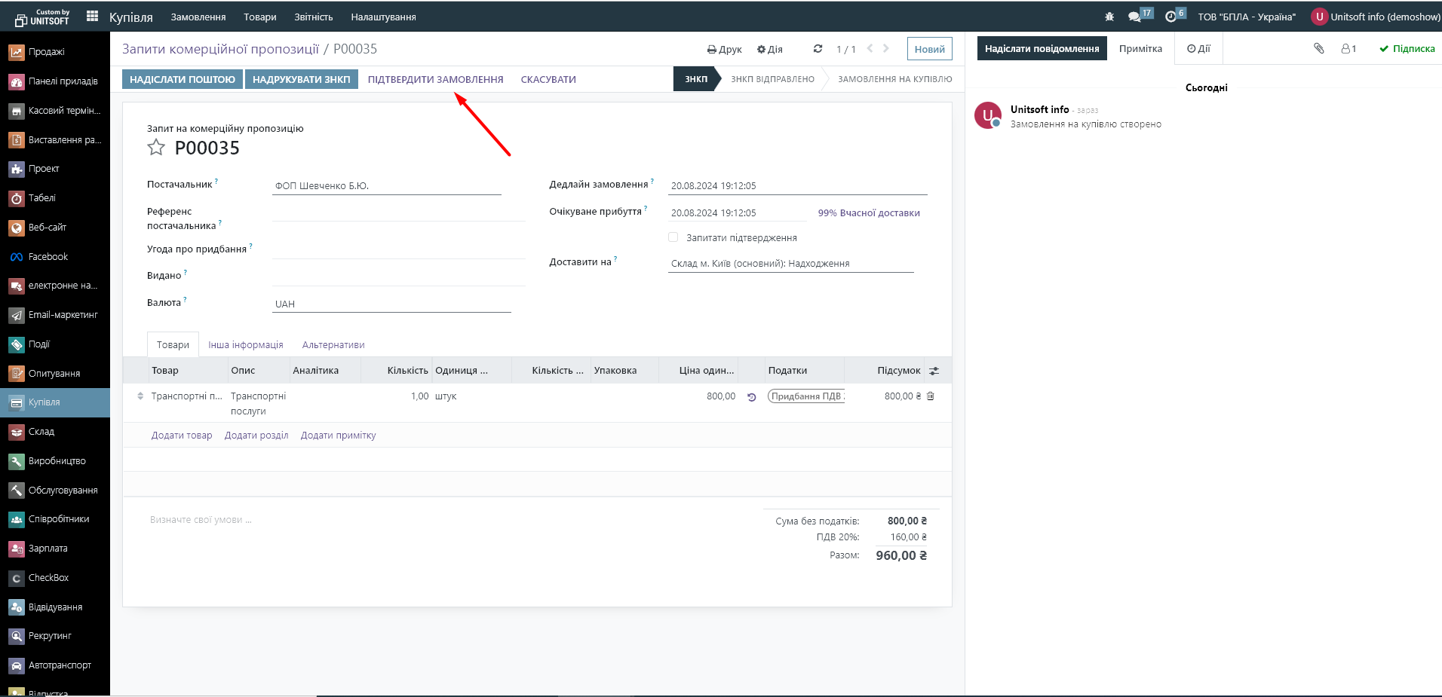Open the activities clock icon with badge 6
The height and width of the screenshot is (697, 1442).
click(x=1170, y=17)
